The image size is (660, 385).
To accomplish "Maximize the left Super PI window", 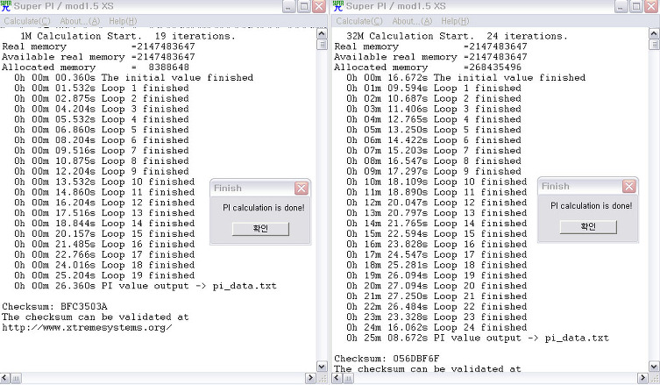I will tap(304, 6).
